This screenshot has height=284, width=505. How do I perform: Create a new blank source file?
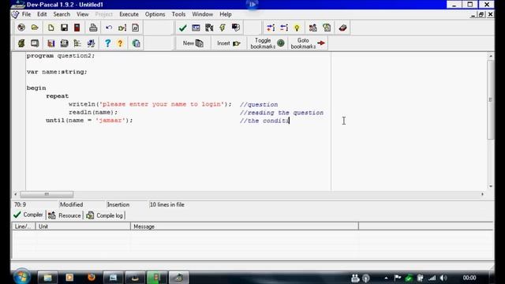pyautogui.click(x=50, y=28)
